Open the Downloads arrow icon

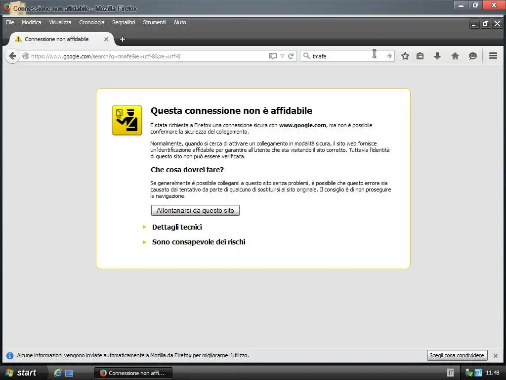[437, 56]
